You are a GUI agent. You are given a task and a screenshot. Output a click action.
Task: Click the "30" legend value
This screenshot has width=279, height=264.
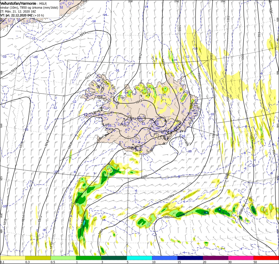coord(230,262)
